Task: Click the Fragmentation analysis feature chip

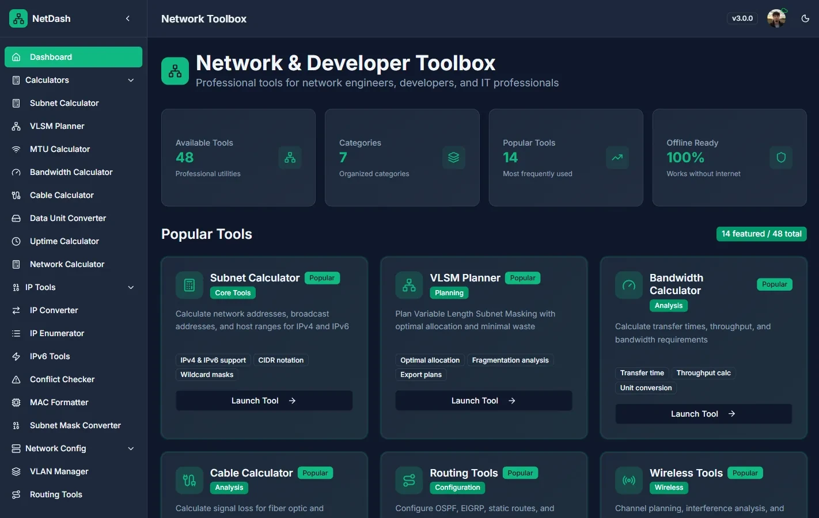Action: coord(510,360)
